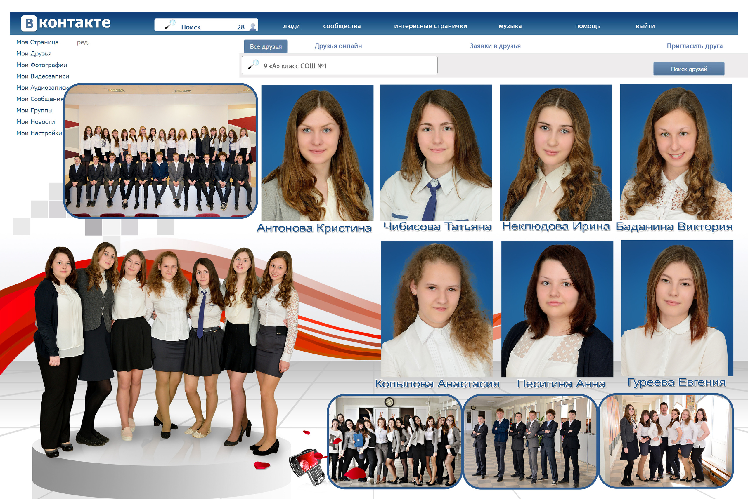Switch to the Друзья онлайн tab
The height and width of the screenshot is (499, 748).
[x=338, y=46]
